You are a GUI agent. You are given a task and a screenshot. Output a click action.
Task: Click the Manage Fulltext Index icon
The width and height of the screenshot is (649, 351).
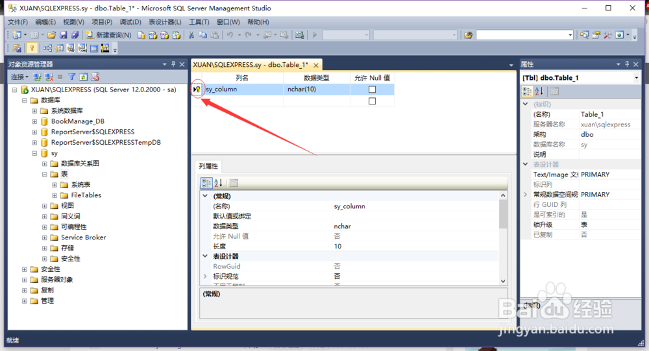pyautogui.click(x=71, y=49)
